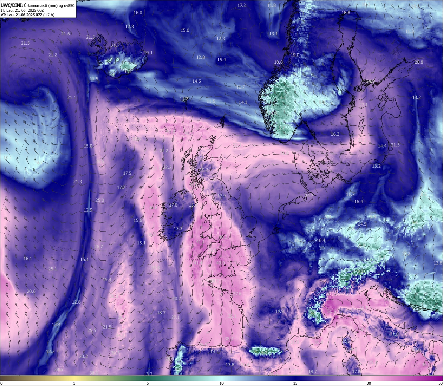Click the colour scale tick labelled 50

point(440,383)
